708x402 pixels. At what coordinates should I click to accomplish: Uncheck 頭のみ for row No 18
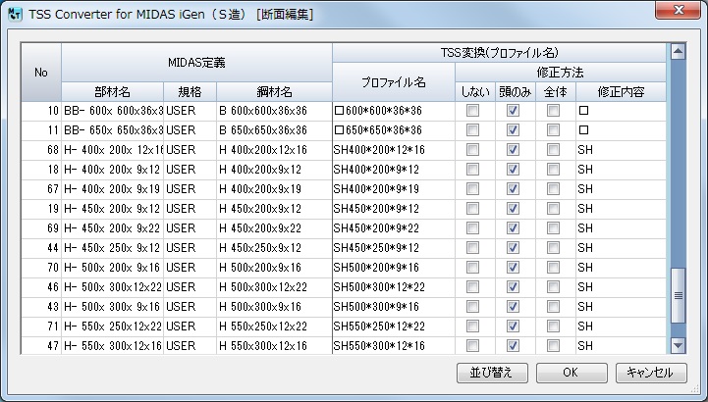point(513,170)
